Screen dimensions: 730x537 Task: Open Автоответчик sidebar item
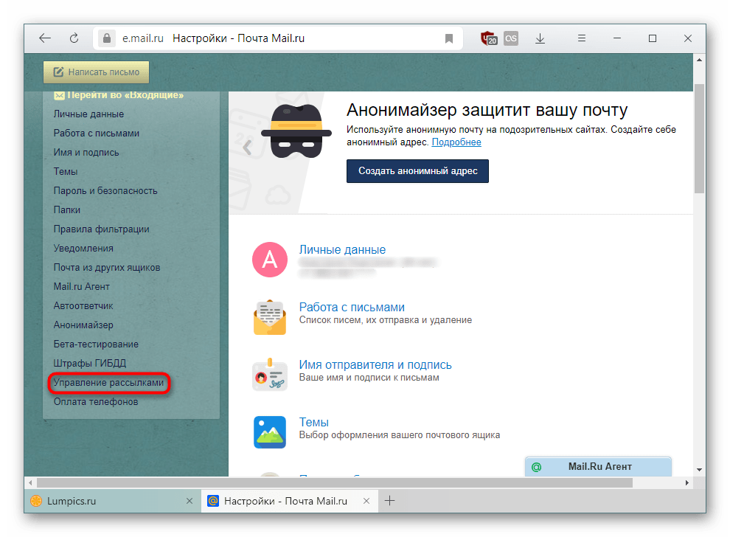click(x=83, y=305)
